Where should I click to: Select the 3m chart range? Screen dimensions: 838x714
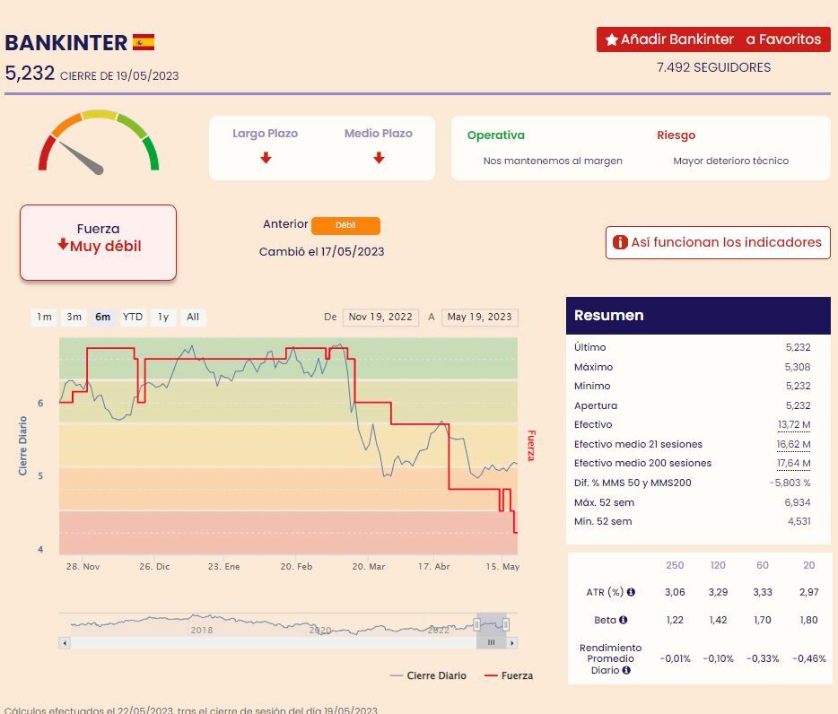tap(74, 317)
